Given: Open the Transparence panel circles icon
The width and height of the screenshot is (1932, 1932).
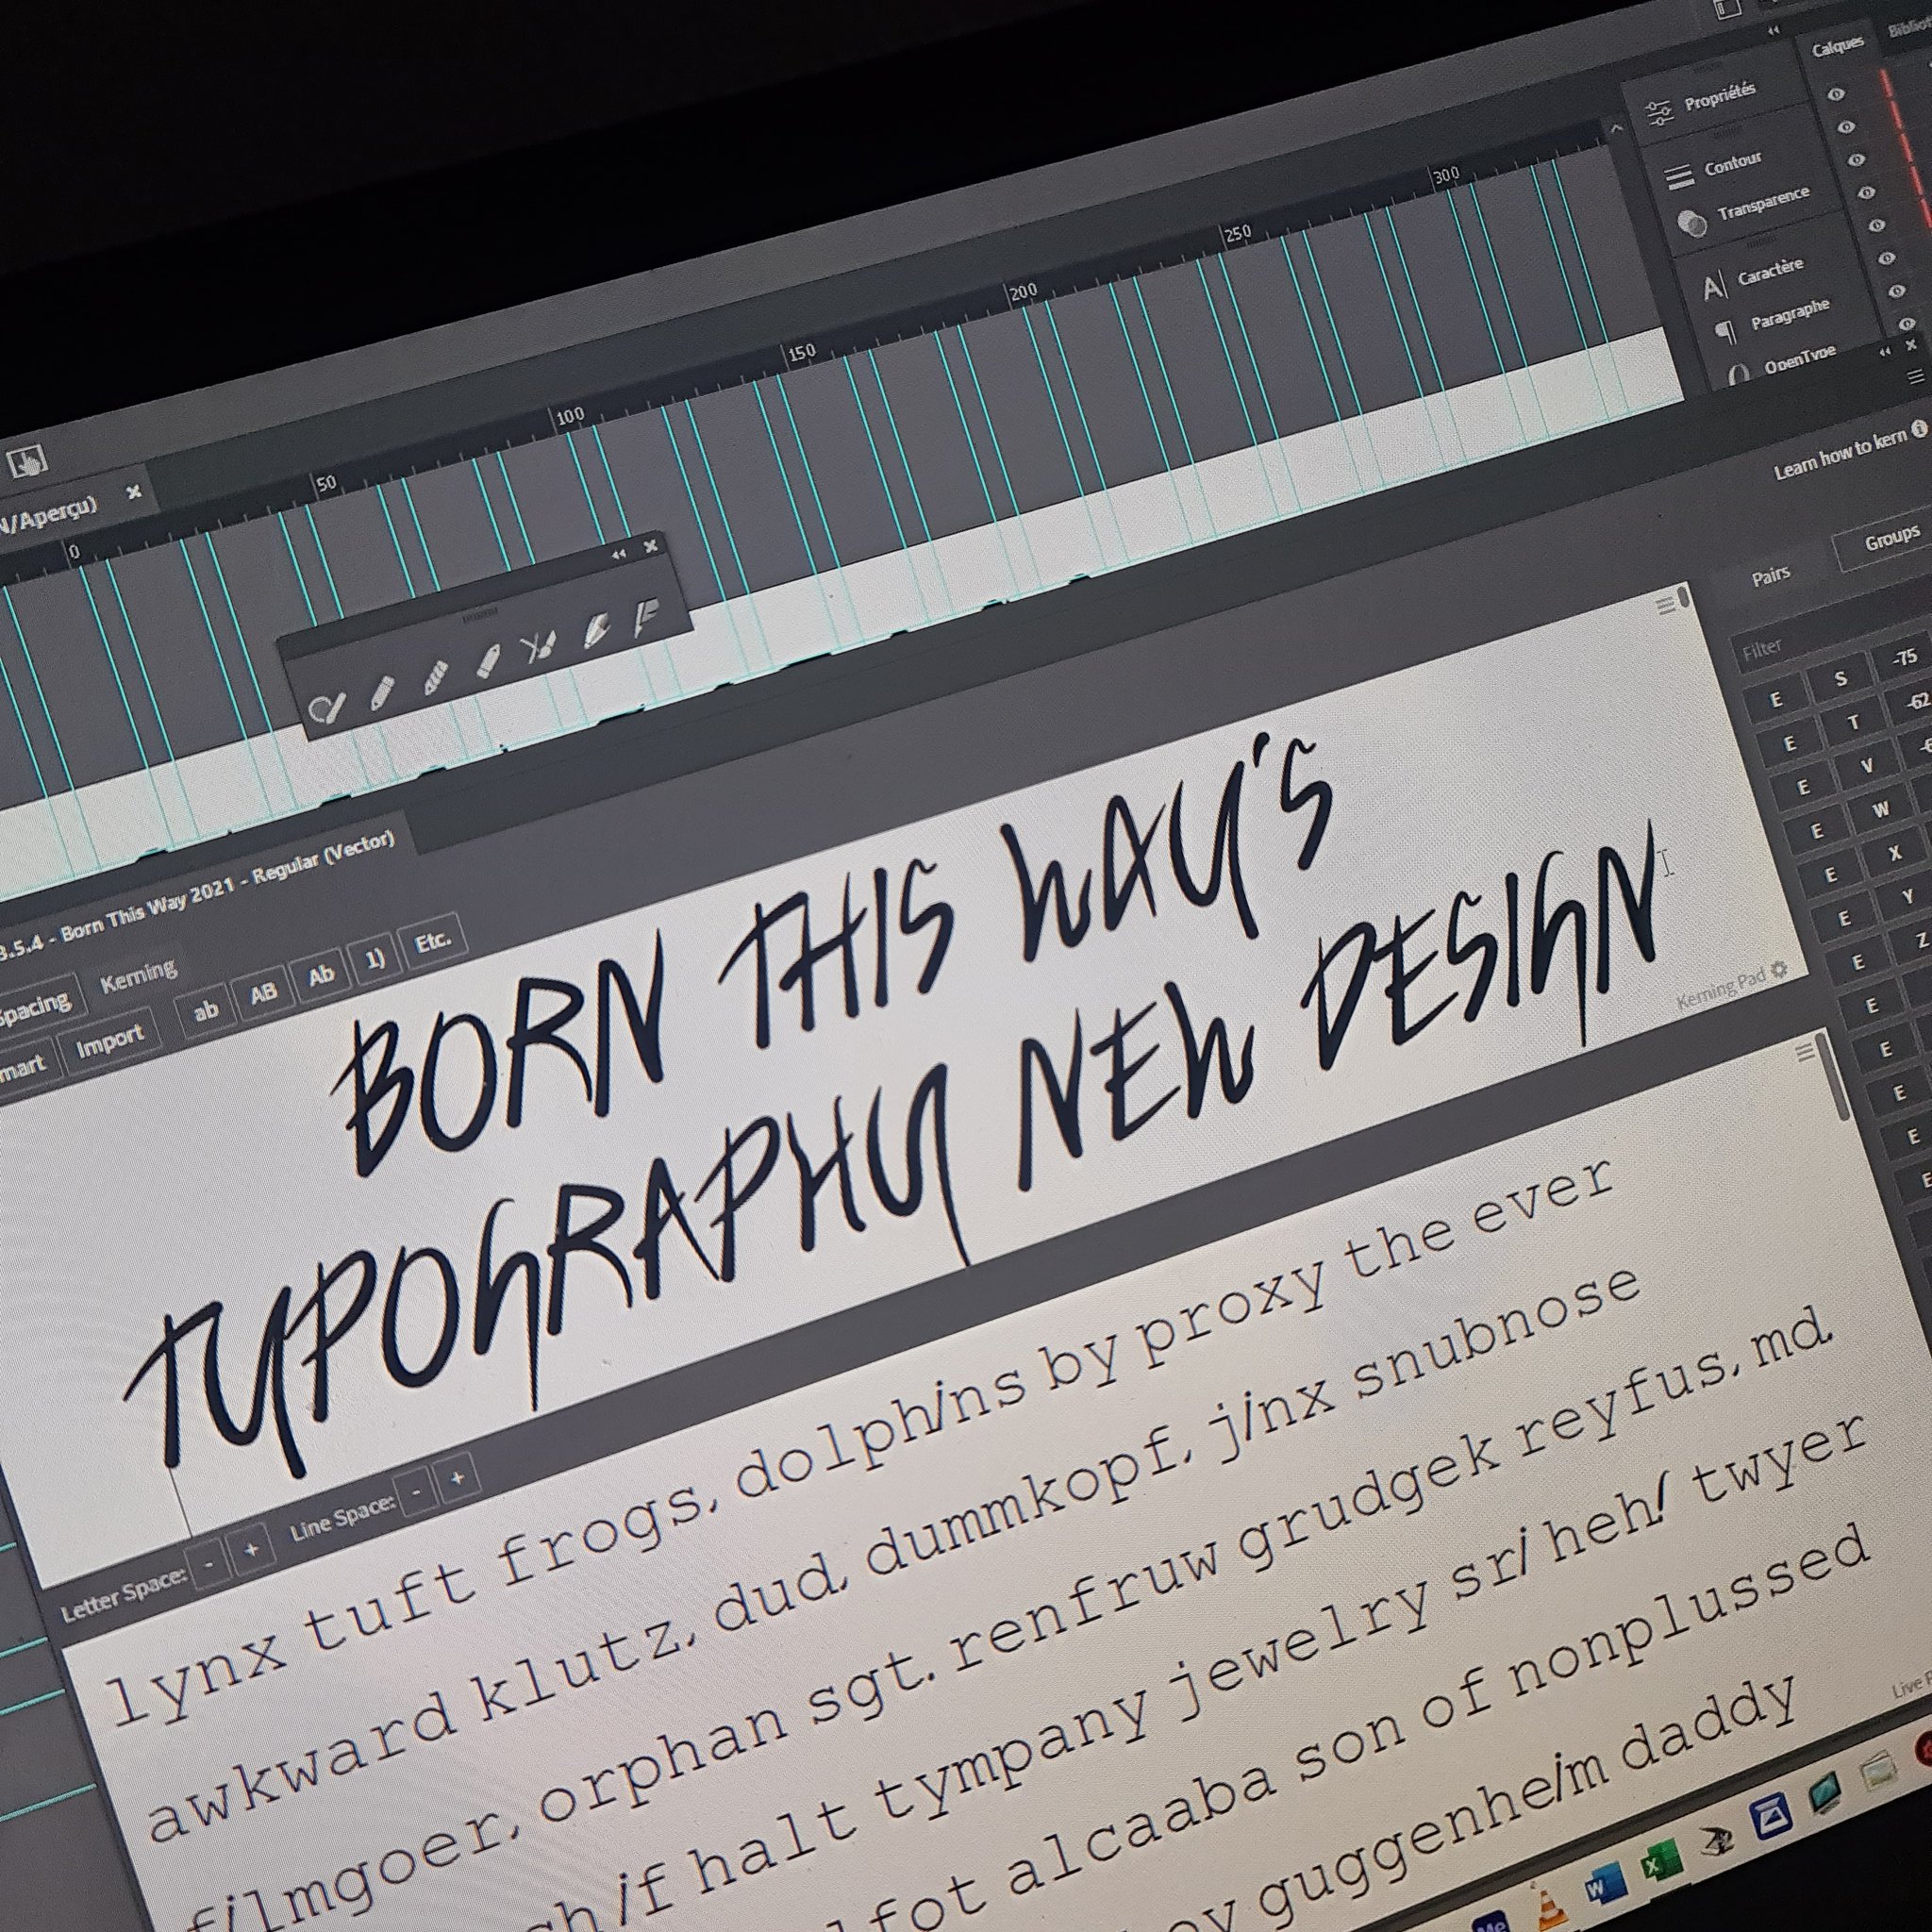Looking at the screenshot, I should [x=1692, y=223].
